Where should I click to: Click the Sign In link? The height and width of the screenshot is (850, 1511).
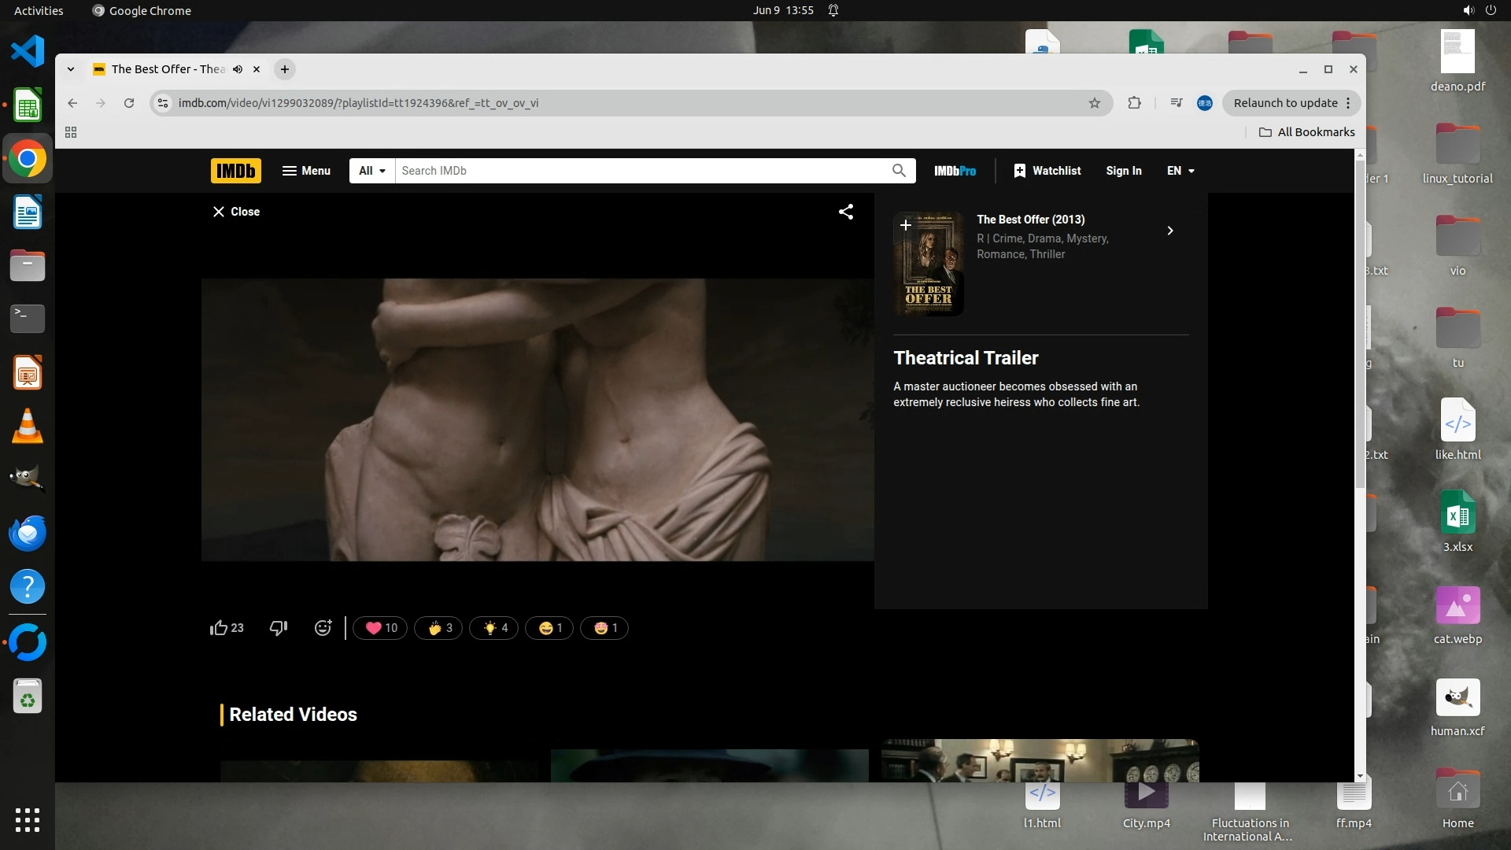click(x=1123, y=171)
